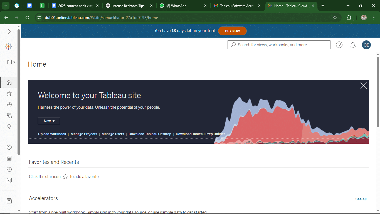View site information icon in address bar
The height and width of the screenshot is (214, 380).
[39, 18]
